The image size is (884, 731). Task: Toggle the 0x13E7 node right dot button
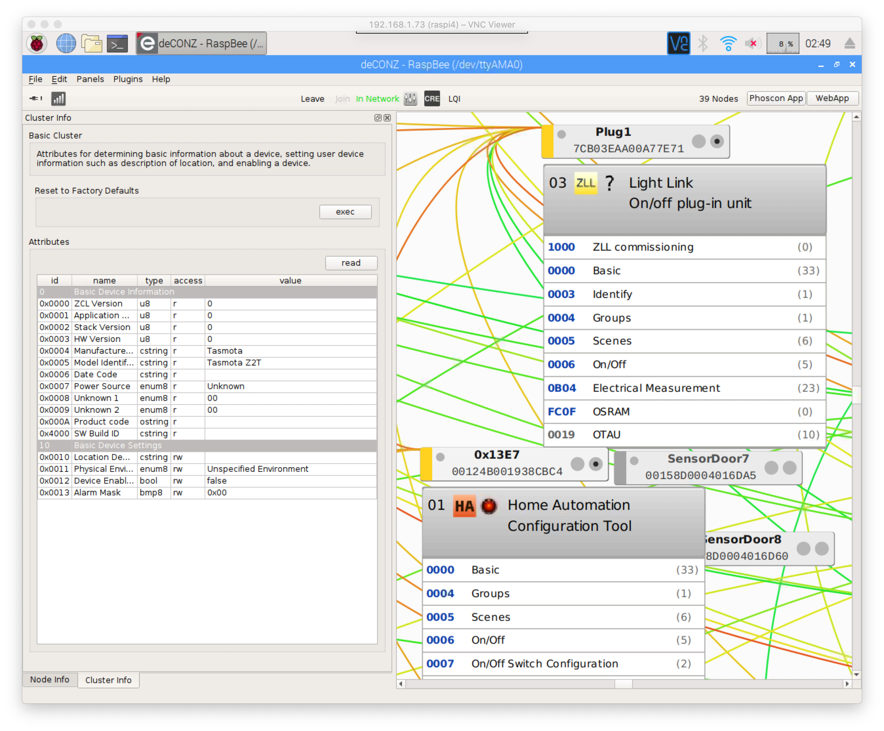pyautogui.click(x=595, y=464)
